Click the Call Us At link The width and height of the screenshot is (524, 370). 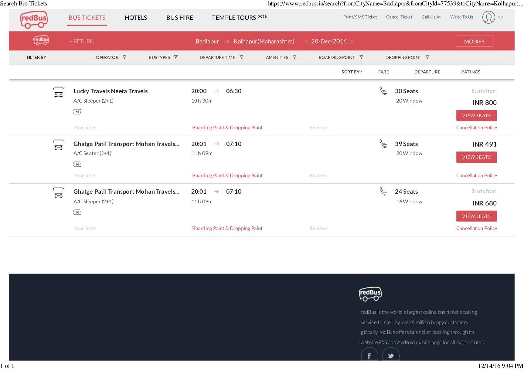[x=431, y=17]
